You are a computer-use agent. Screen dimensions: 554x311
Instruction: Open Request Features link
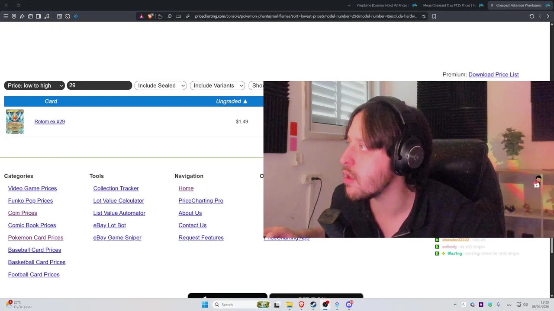point(201,238)
